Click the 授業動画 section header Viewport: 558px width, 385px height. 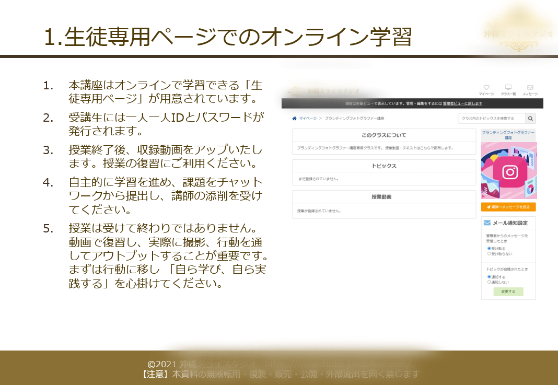tap(384, 197)
